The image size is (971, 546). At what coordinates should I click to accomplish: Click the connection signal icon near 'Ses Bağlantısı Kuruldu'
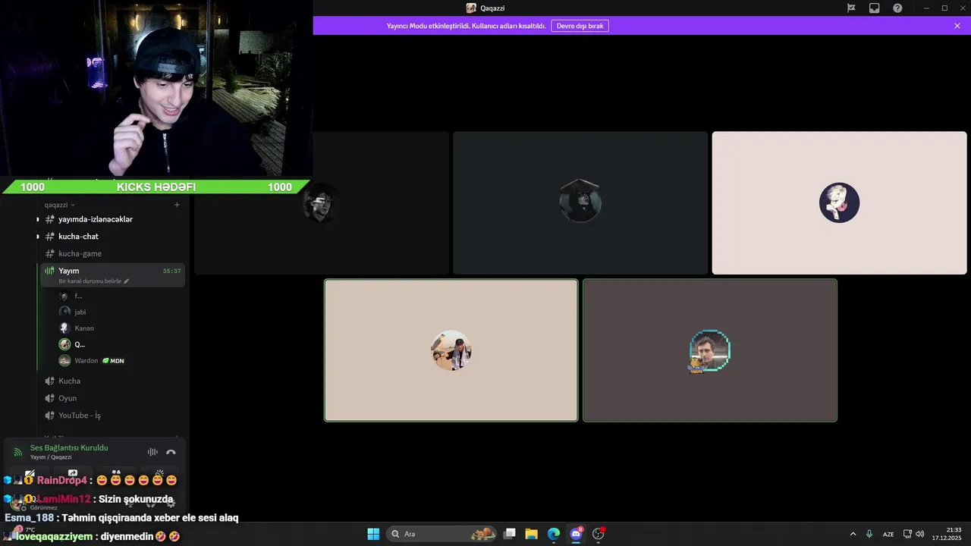point(17,452)
